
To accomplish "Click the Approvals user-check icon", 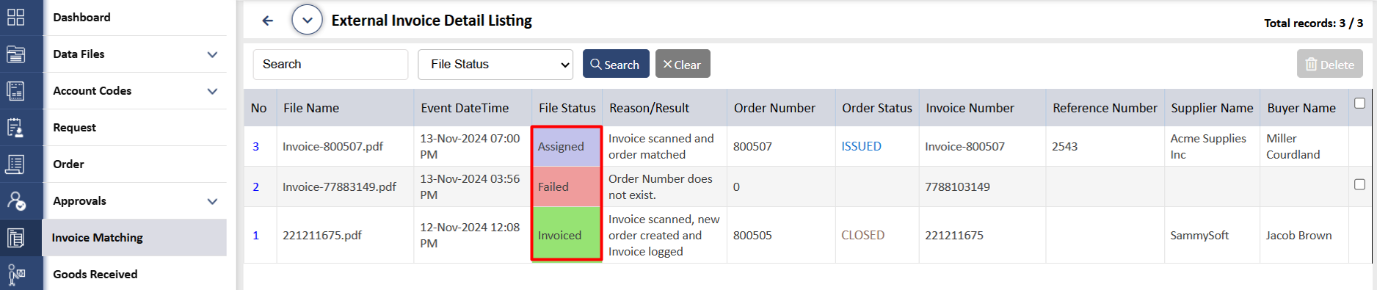I will click(15, 201).
